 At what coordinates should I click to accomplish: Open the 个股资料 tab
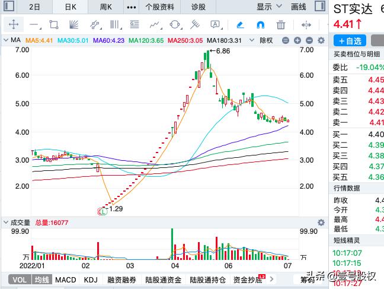[x=159, y=7]
